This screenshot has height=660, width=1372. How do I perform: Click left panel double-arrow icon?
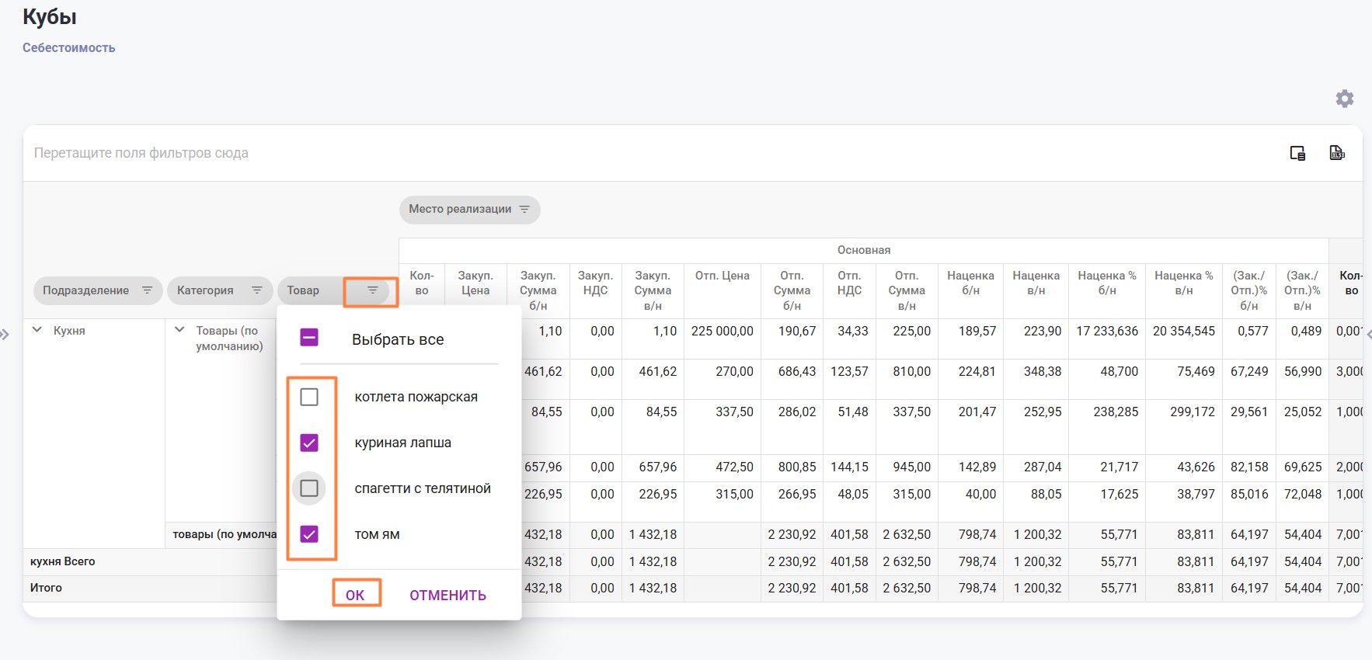[x=5, y=335]
